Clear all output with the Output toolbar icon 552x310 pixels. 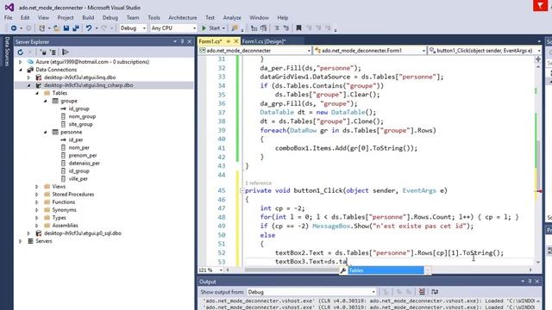422,292
